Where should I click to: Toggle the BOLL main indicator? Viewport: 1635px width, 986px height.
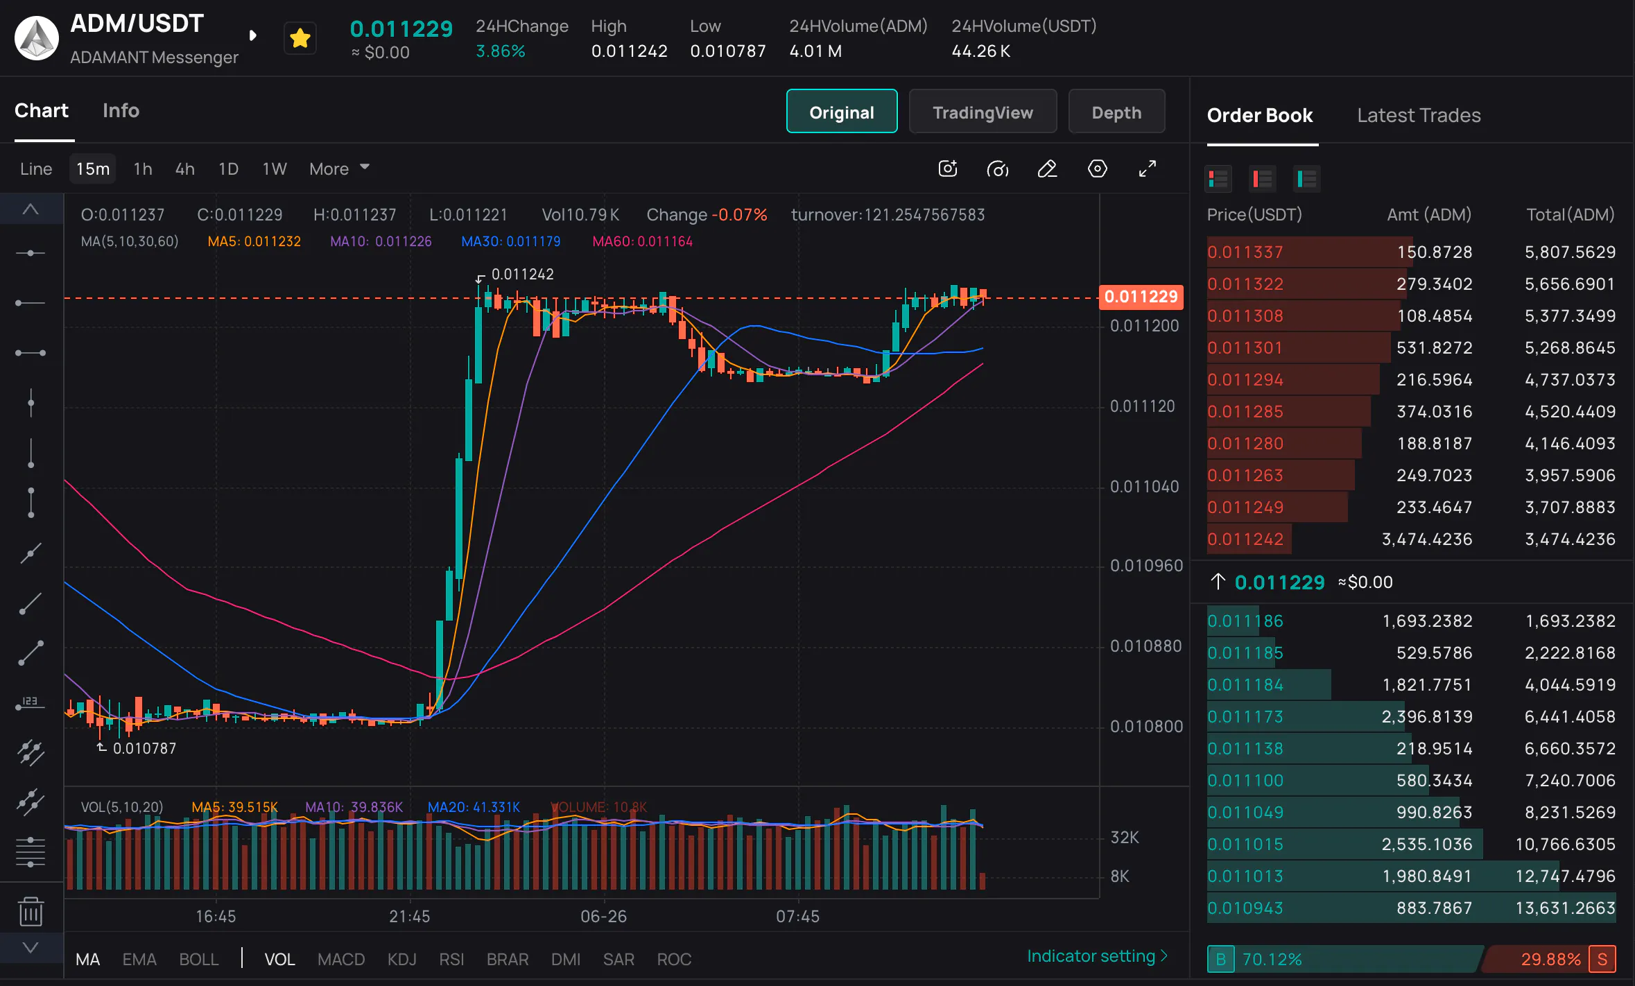199,959
